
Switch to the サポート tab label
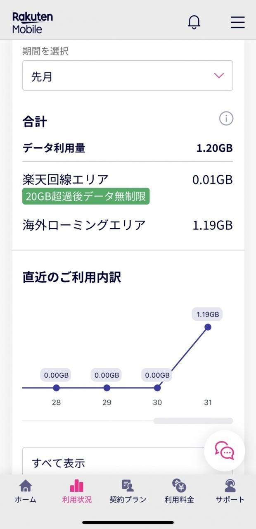click(x=230, y=500)
